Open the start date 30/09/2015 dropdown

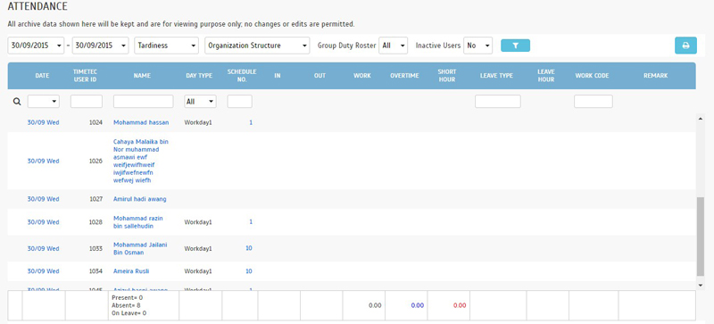pyautogui.click(x=36, y=46)
